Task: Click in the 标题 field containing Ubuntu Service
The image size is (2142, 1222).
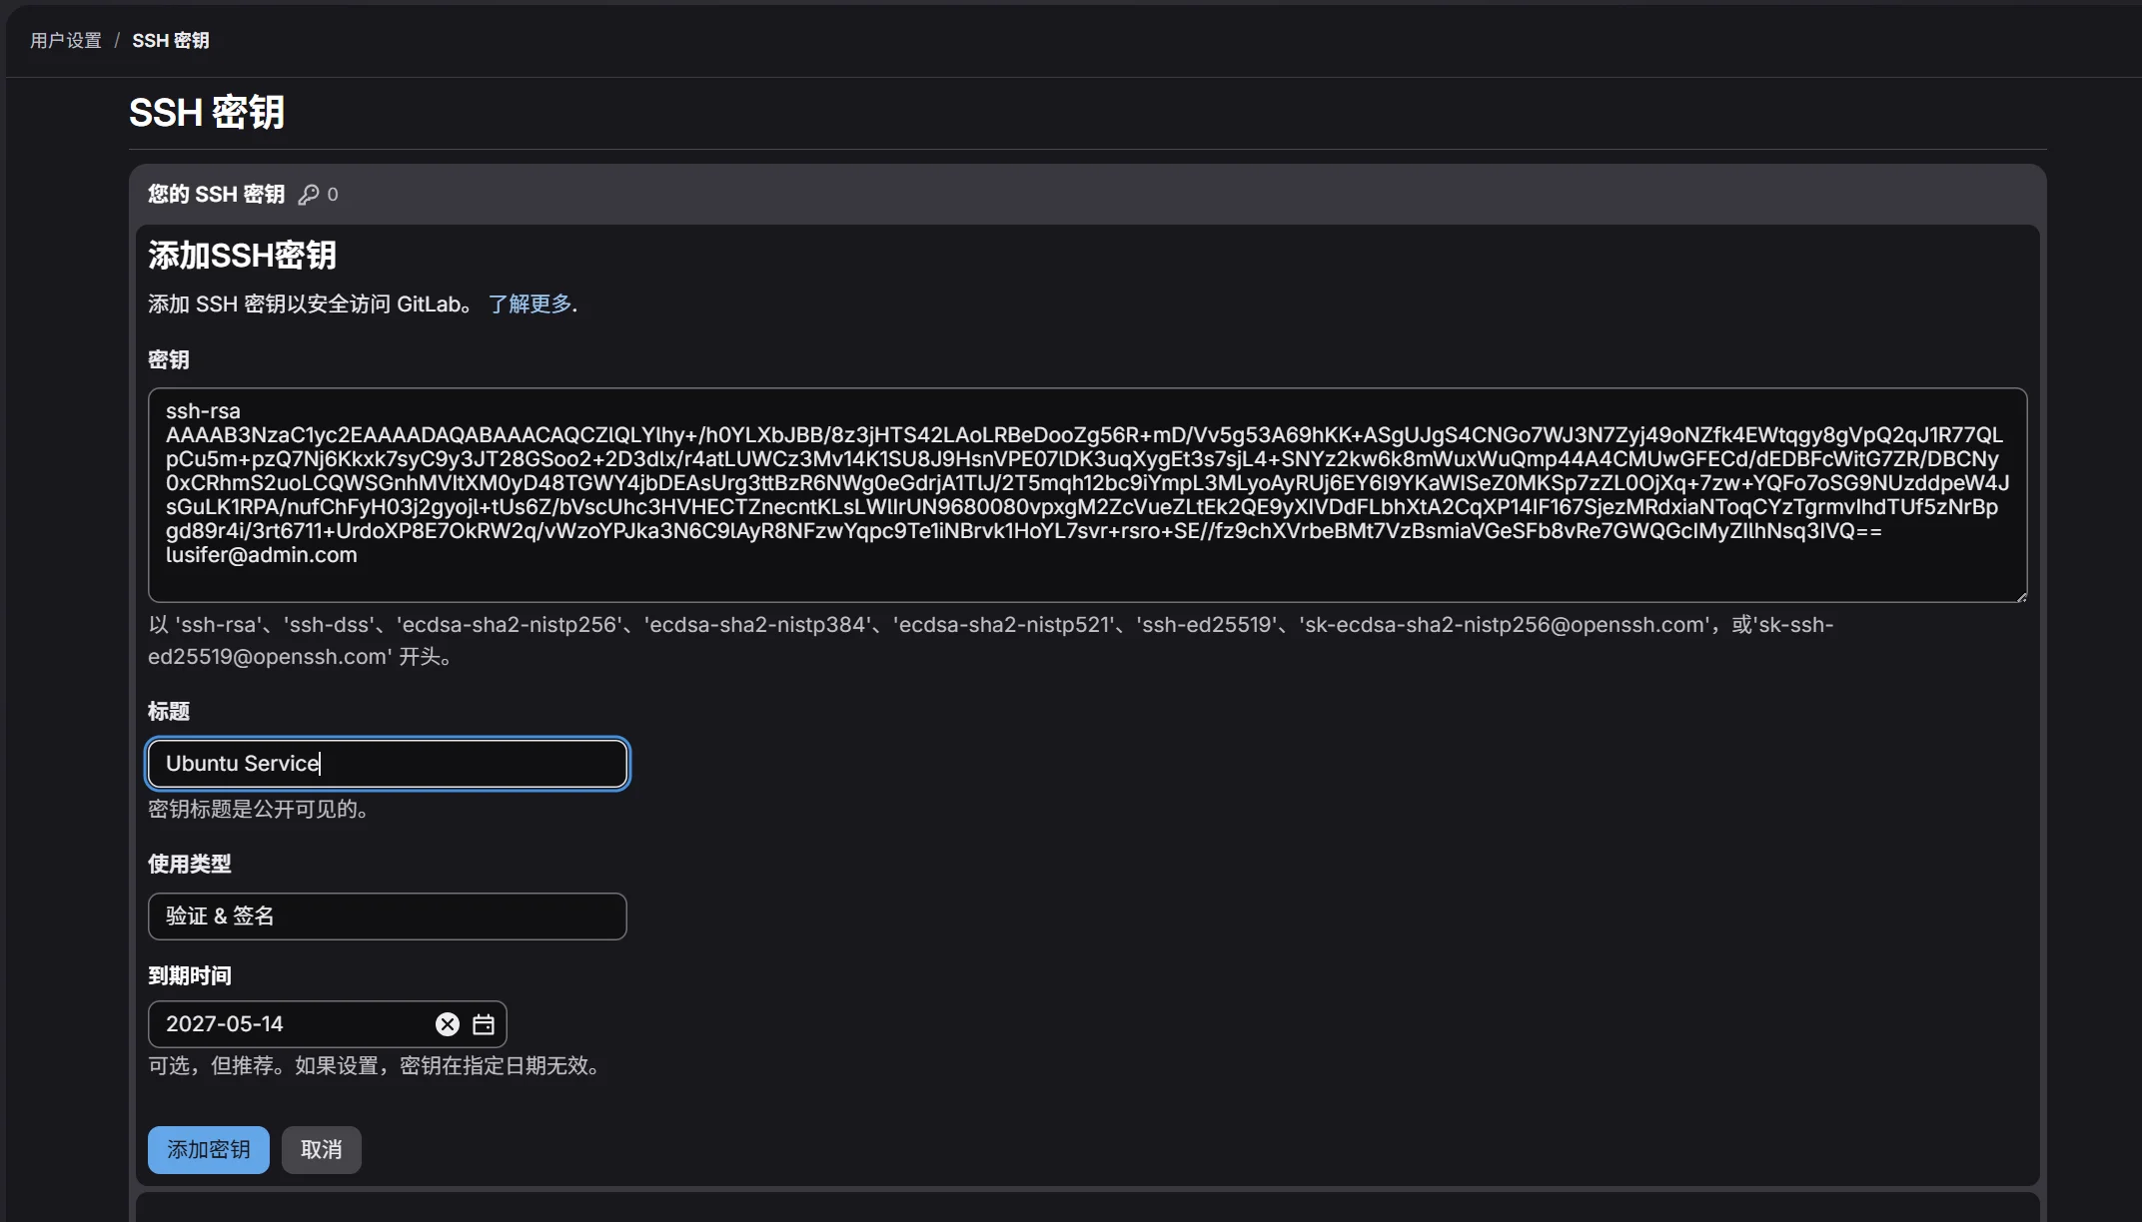Action: click(388, 764)
